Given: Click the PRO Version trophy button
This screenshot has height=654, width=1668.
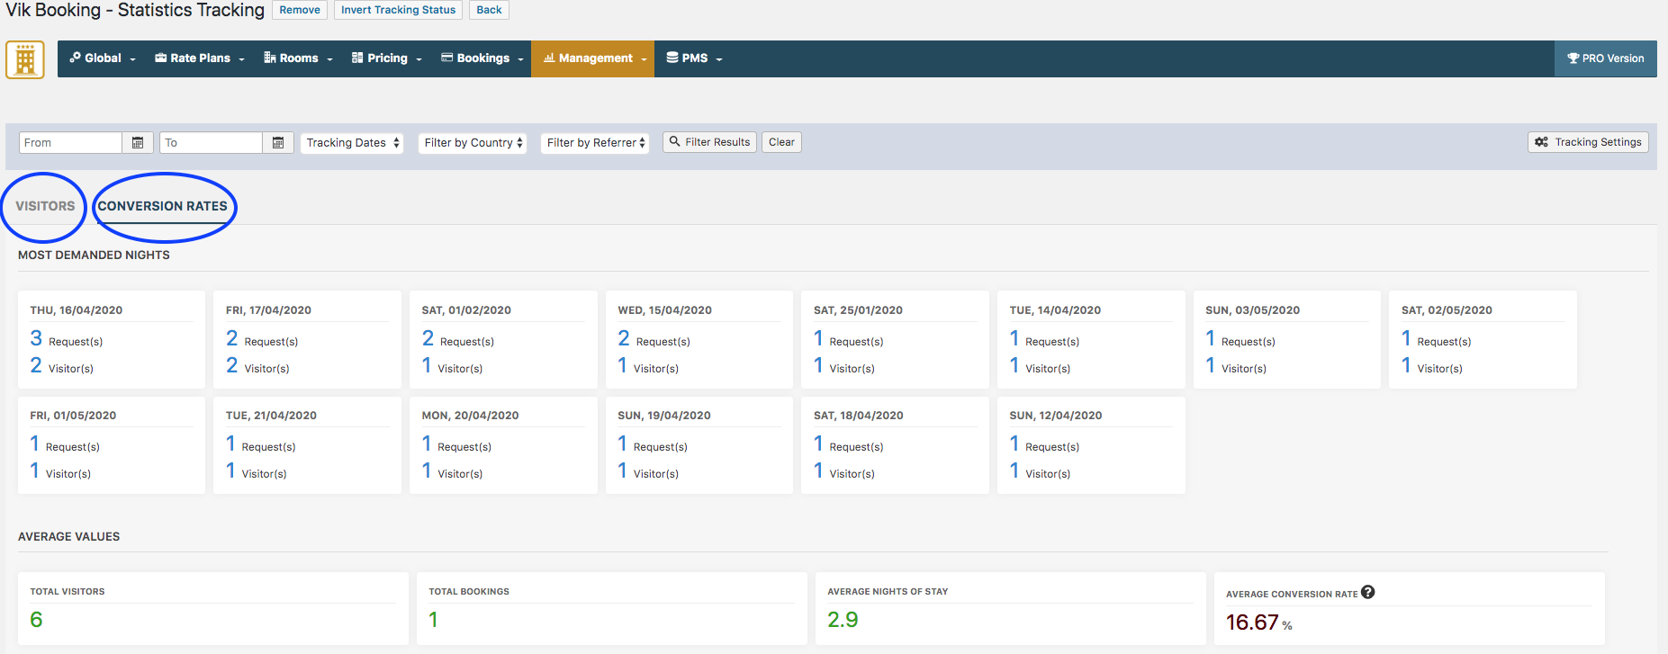Looking at the screenshot, I should click(x=1605, y=58).
